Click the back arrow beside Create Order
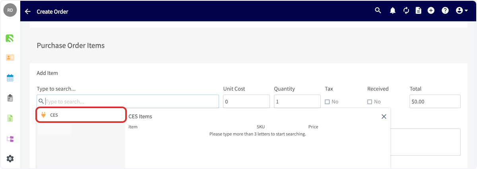Screen dimensions: 477x169 click(27, 12)
